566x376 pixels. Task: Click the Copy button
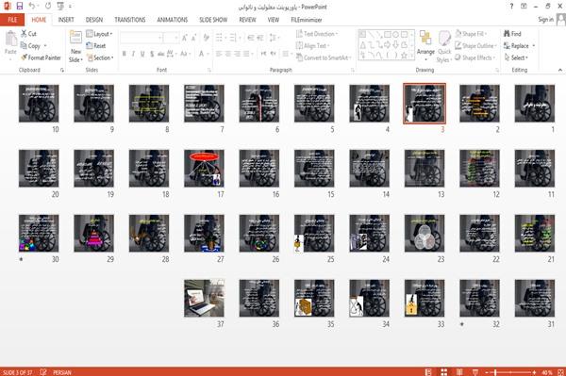click(x=30, y=46)
